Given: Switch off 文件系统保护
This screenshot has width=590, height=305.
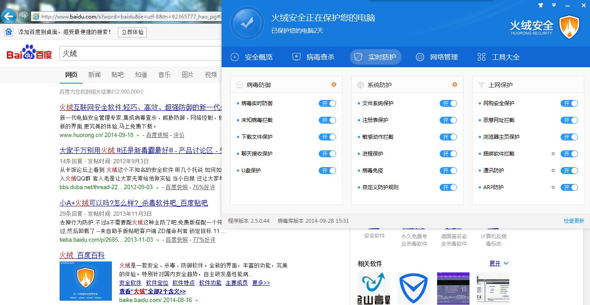Looking at the screenshot, I should click(x=448, y=103).
